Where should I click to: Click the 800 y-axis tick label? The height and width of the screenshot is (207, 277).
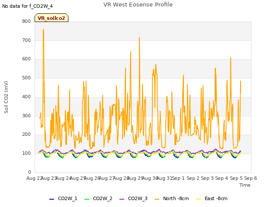point(26,22)
